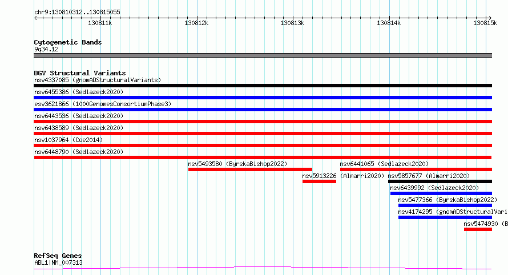Click the RefSeq Genes track heading
508x275 pixels.
coord(58,256)
